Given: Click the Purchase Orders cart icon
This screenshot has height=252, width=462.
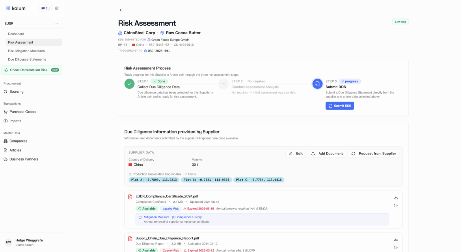Looking at the screenshot, I should point(5,112).
